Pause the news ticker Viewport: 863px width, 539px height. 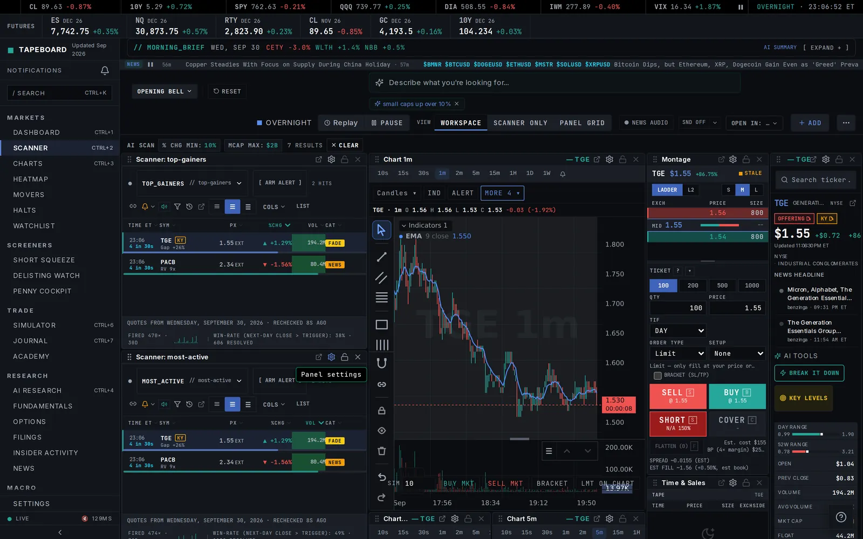[x=150, y=65]
